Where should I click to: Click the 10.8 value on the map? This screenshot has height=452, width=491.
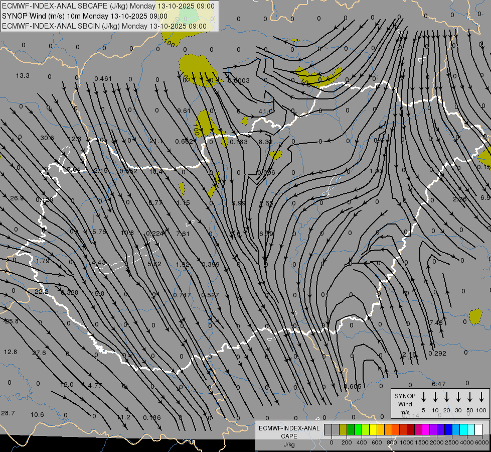click(x=127, y=233)
